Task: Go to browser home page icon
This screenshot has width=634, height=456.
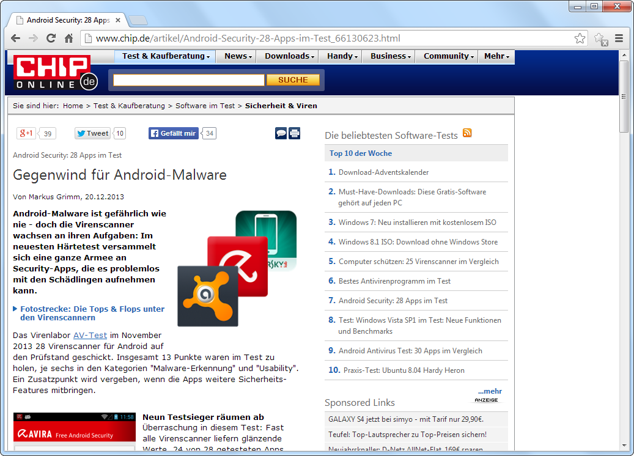Action: [x=69, y=39]
